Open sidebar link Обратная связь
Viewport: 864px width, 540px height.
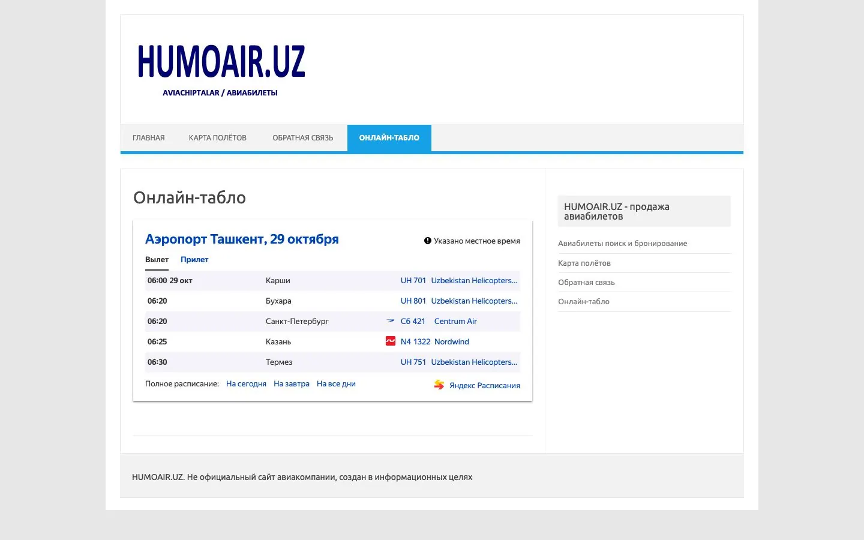pos(587,282)
